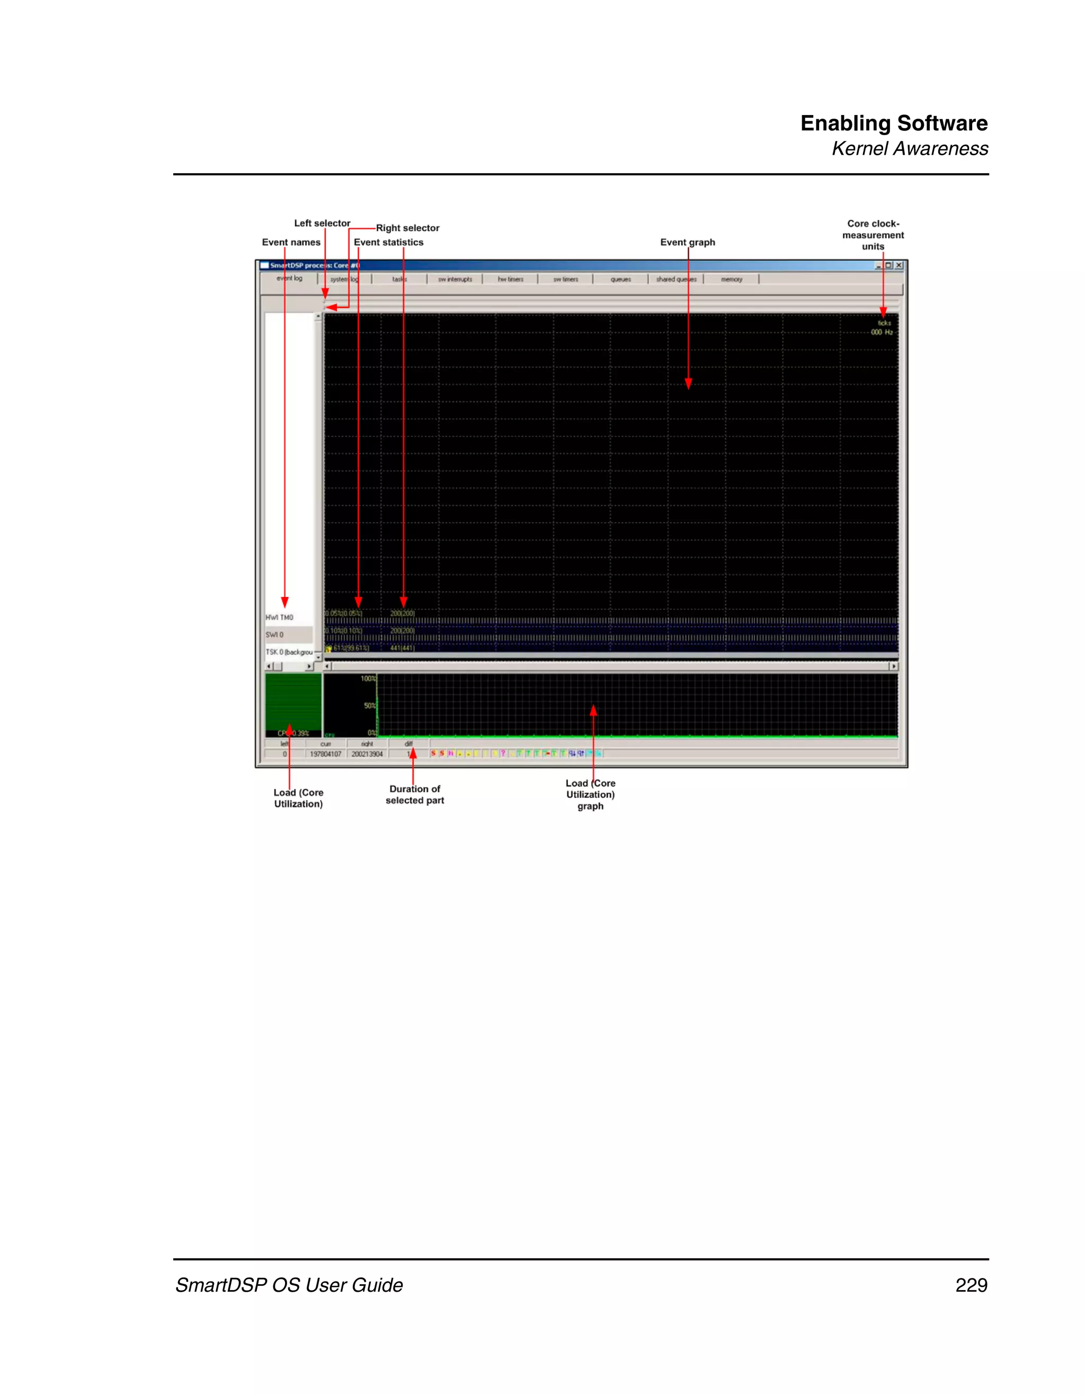The height and width of the screenshot is (1395, 1085).
Task: Show the sw timers tab
Action: click(565, 279)
